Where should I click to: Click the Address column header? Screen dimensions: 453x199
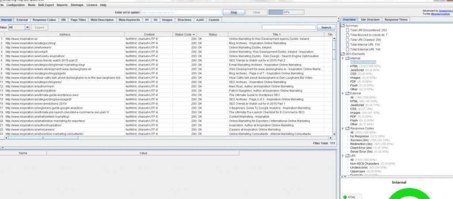coord(65,34)
